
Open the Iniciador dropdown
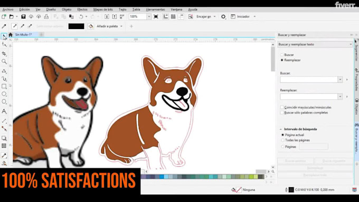[254, 16]
